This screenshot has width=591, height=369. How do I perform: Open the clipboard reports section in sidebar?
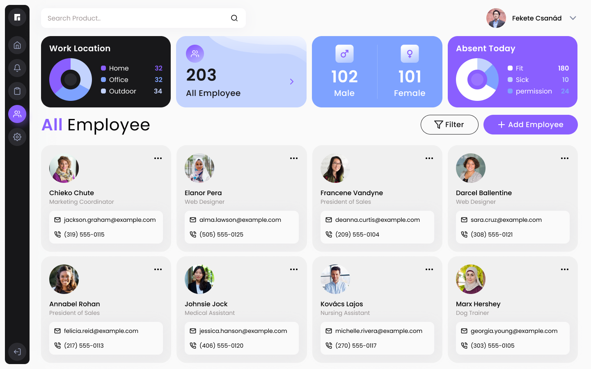tap(17, 91)
